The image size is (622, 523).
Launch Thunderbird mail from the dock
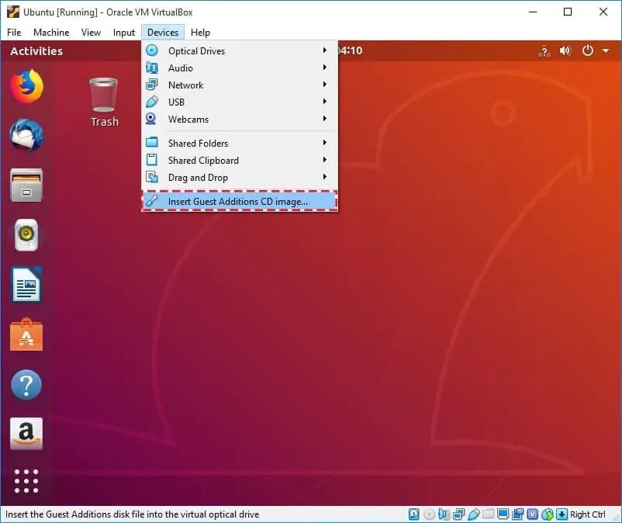tap(26, 136)
